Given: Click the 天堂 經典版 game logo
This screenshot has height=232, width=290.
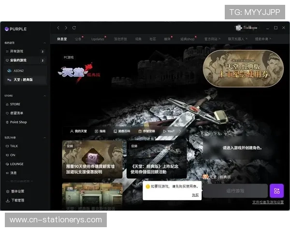Looking at the screenshot, I should 79,72.
